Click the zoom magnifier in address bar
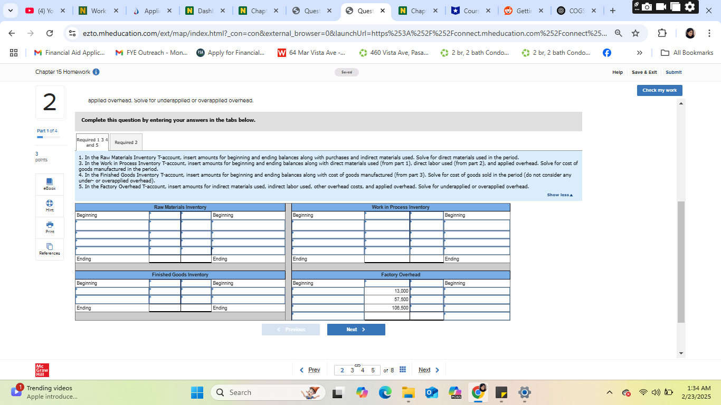Screen dimensions: 721x405 pos(619,33)
